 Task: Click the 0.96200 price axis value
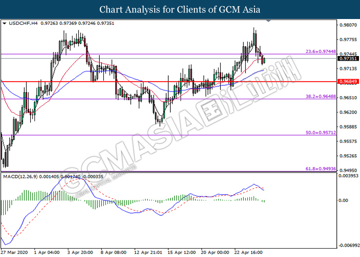[348, 112]
